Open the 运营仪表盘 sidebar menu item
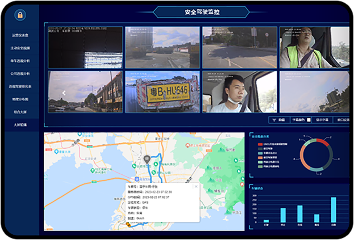Screen dimensions: 354x240 click(x=20, y=35)
